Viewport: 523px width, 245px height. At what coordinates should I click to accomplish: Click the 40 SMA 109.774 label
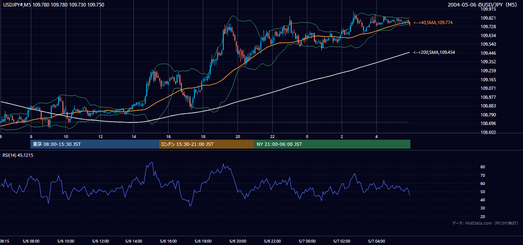pos(433,23)
